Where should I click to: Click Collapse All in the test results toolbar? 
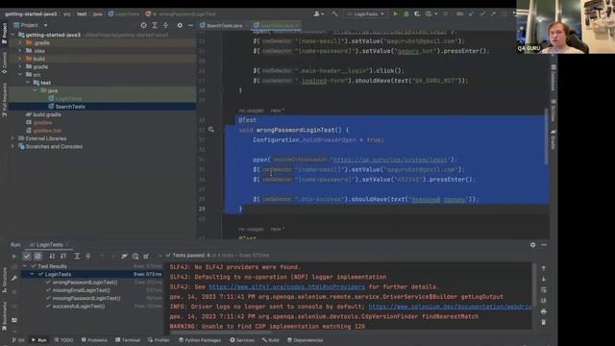[87, 257]
